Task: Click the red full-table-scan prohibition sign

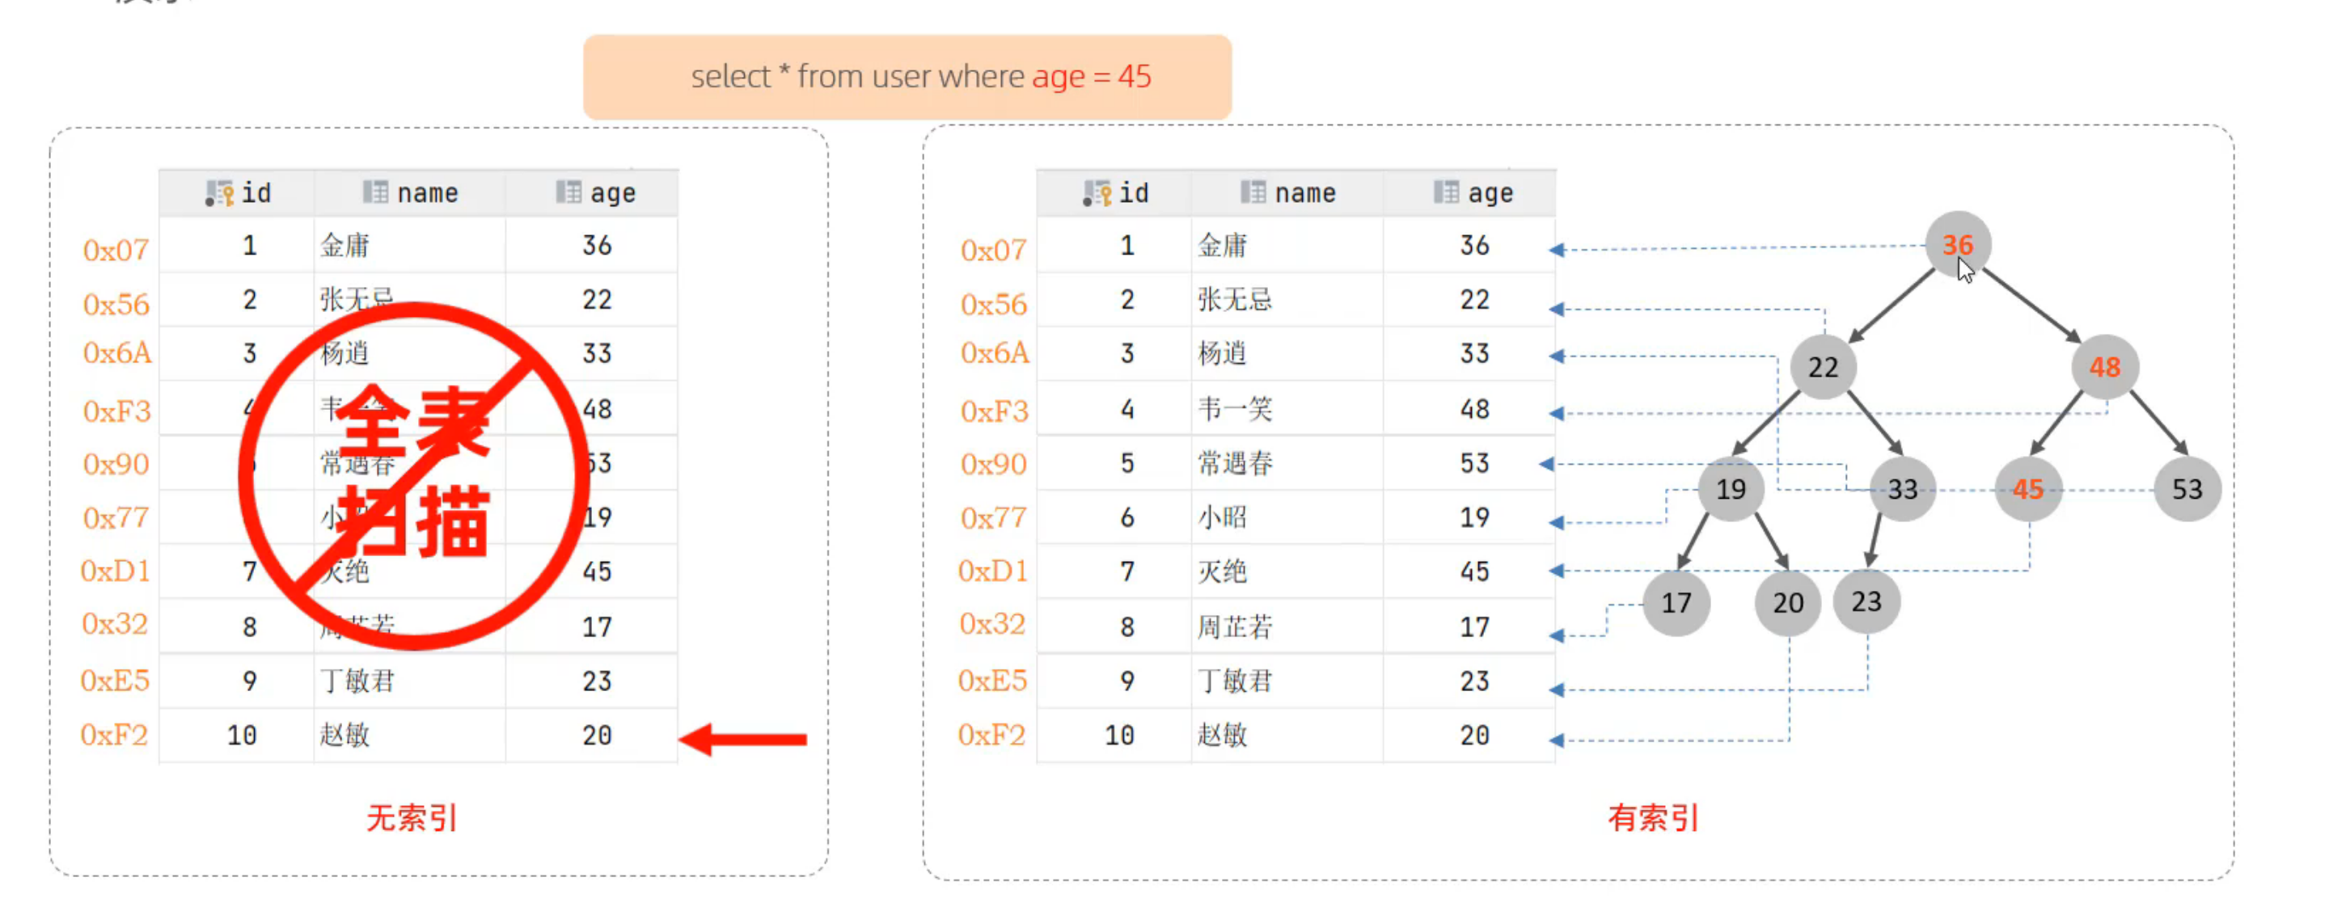Action: 414,476
